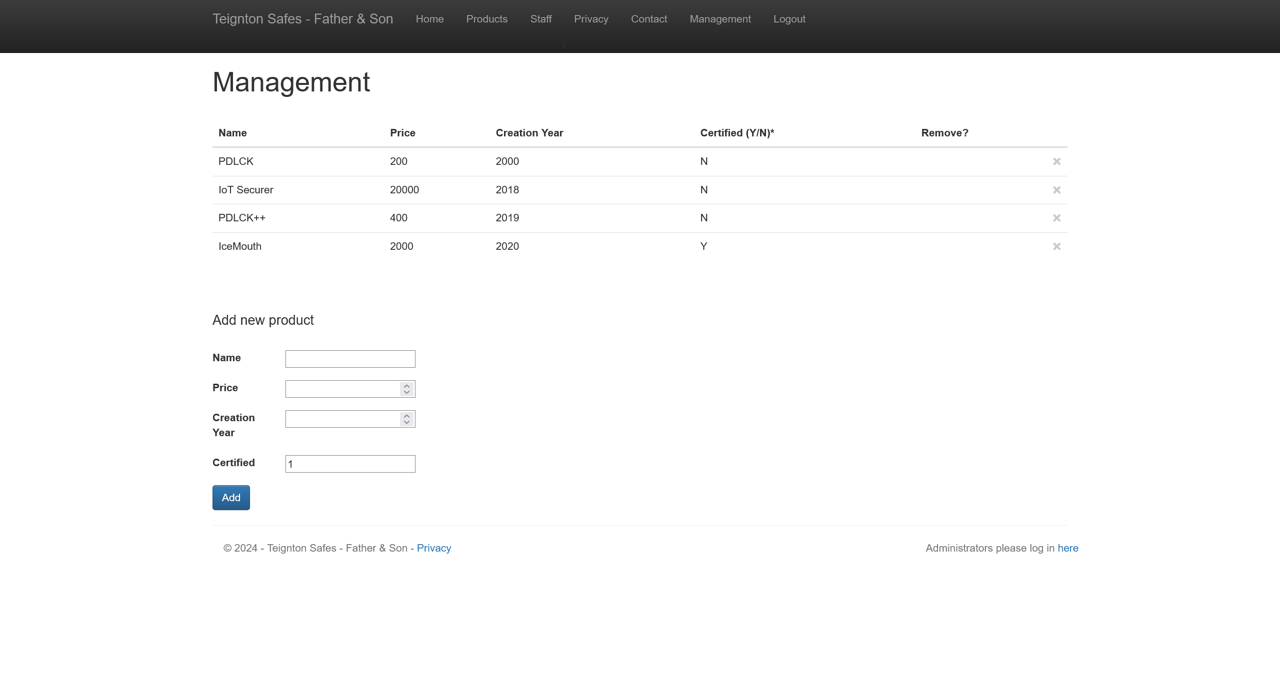Viewport: 1280px width, 685px height.
Task: Click the price value 400
Action: (x=398, y=218)
